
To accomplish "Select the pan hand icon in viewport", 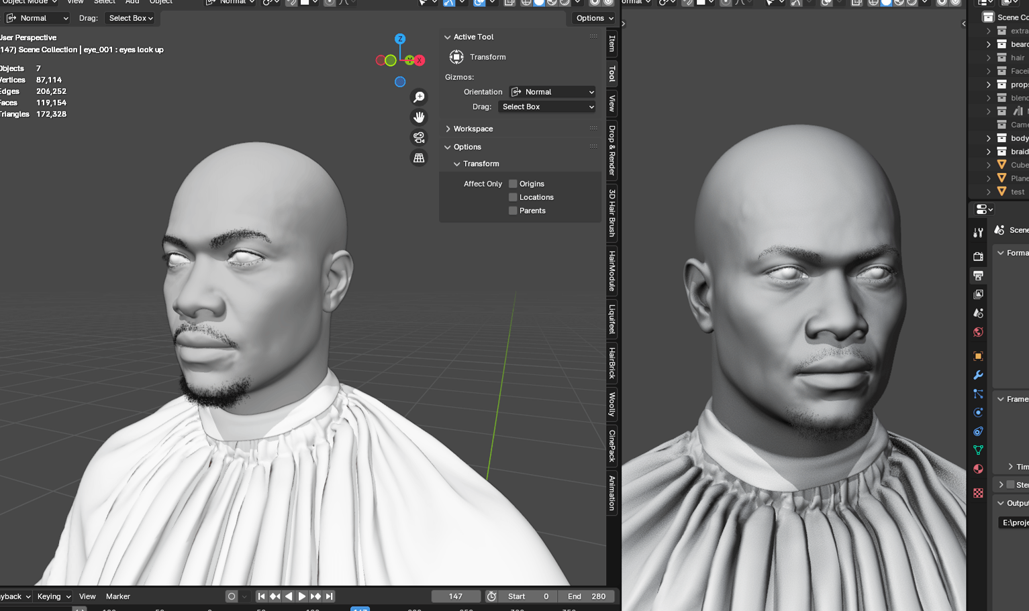I will [x=419, y=117].
